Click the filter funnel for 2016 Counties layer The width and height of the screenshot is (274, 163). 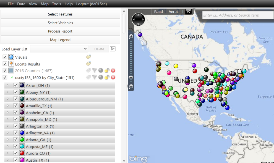click(x=94, y=70)
